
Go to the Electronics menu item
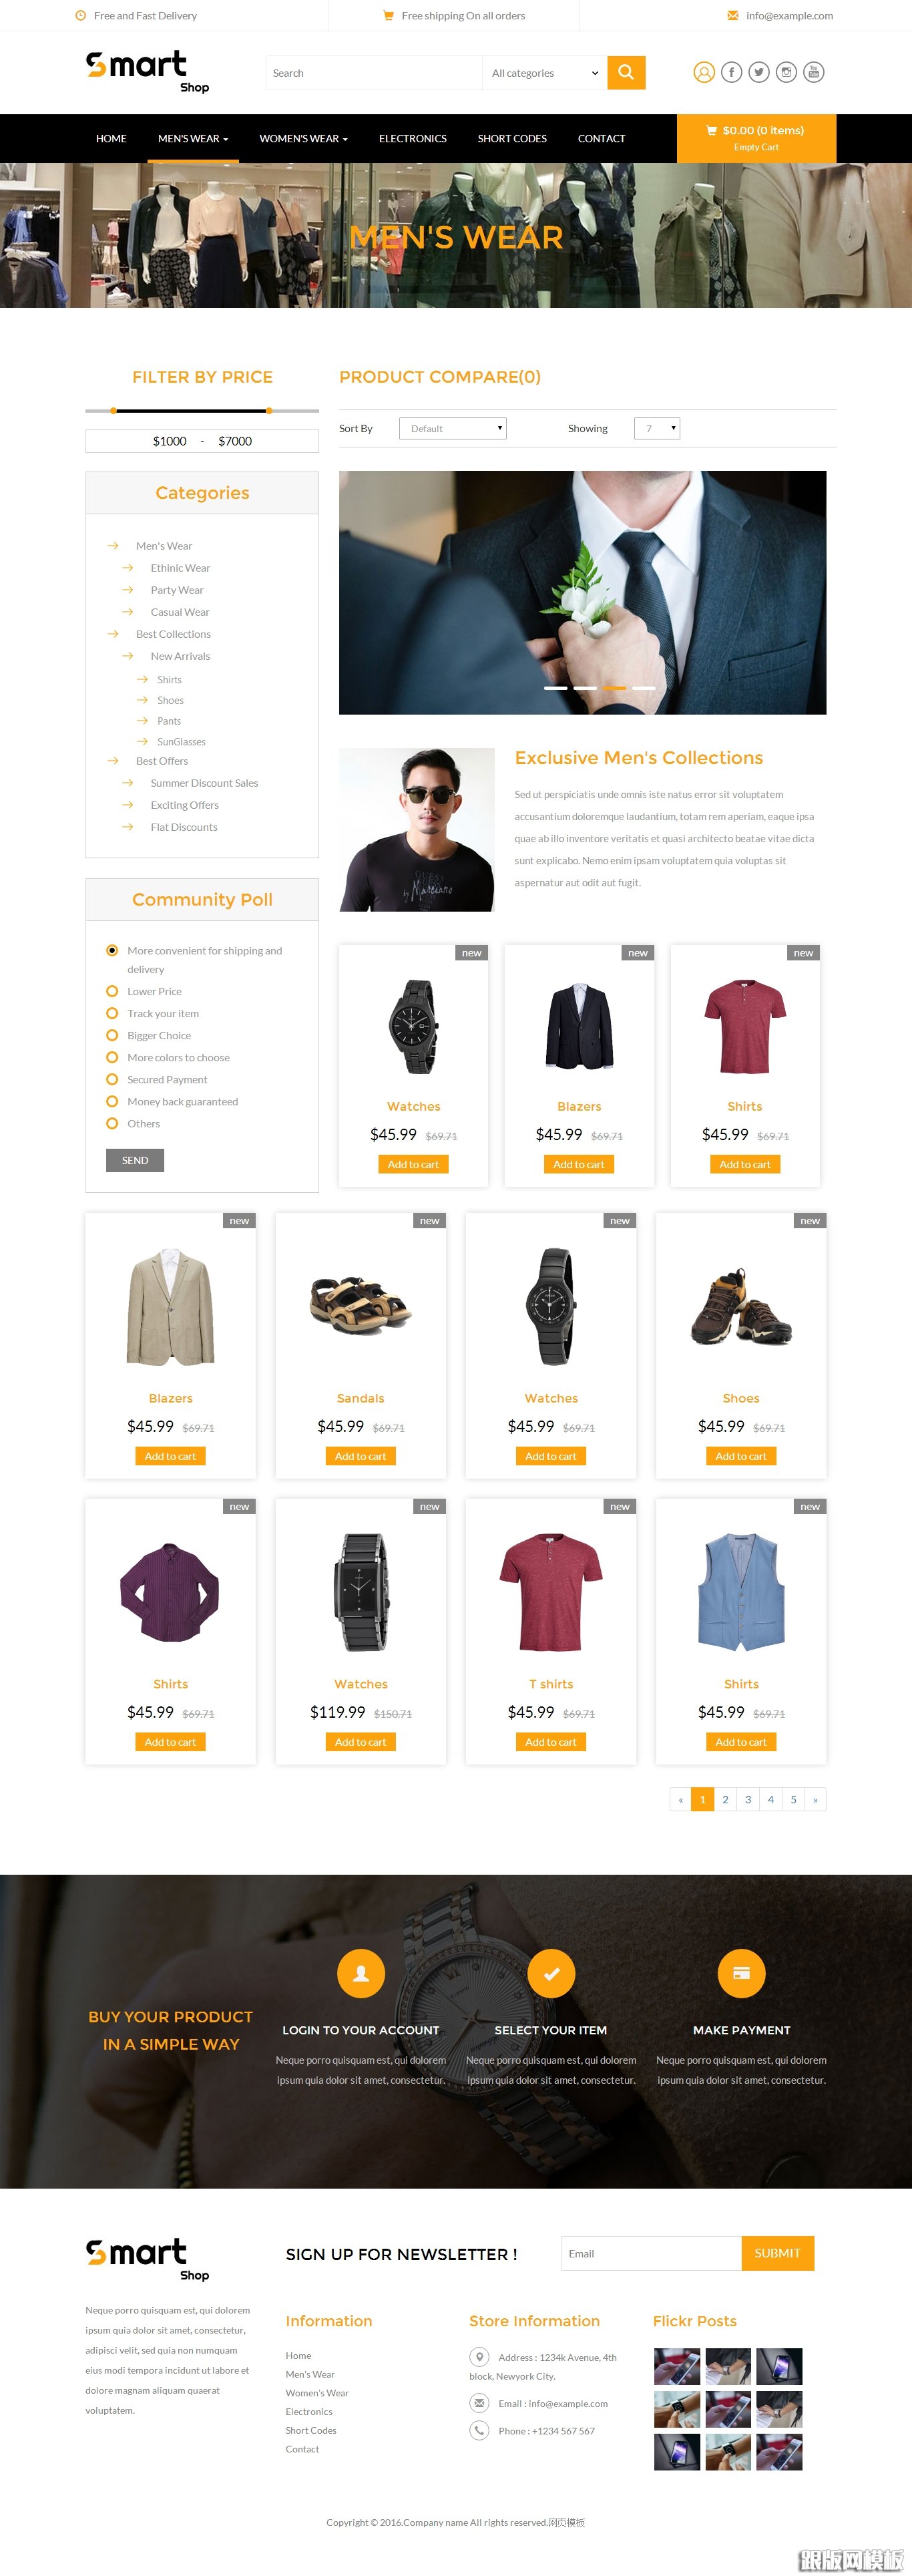(413, 138)
